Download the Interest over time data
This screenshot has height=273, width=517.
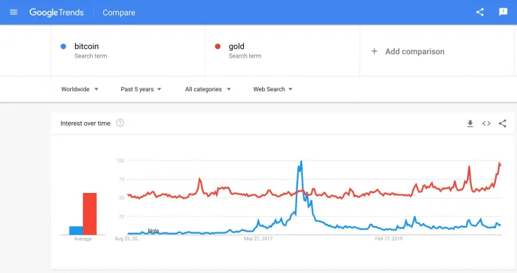pyautogui.click(x=470, y=124)
